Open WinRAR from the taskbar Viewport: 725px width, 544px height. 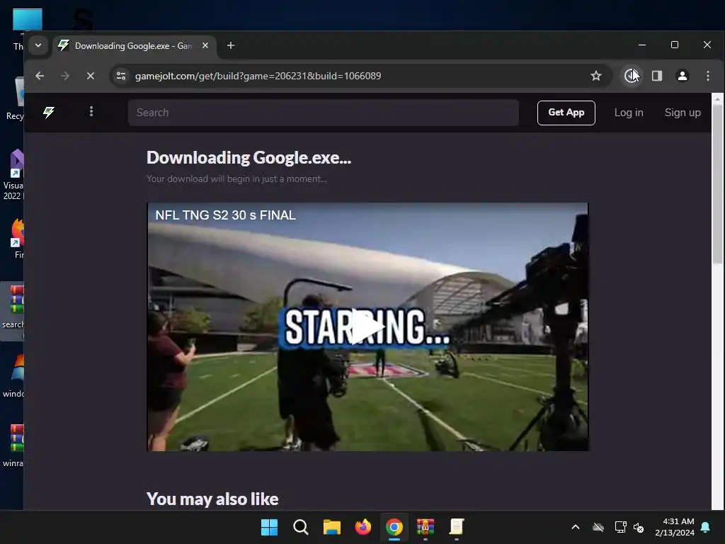tap(426, 527)
